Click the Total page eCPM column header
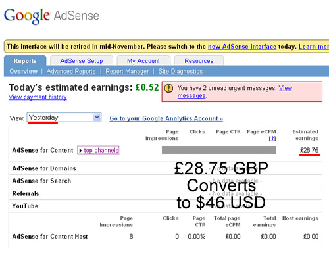329x263 pixels. [x=227, y=222]
